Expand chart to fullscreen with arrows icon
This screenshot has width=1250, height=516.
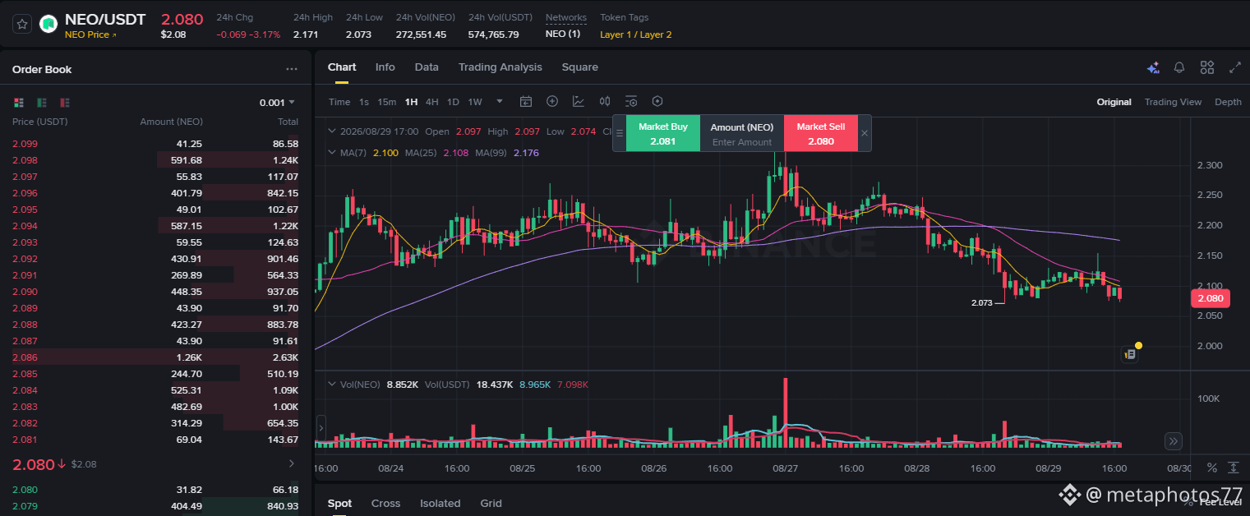tap(1234, 68)
